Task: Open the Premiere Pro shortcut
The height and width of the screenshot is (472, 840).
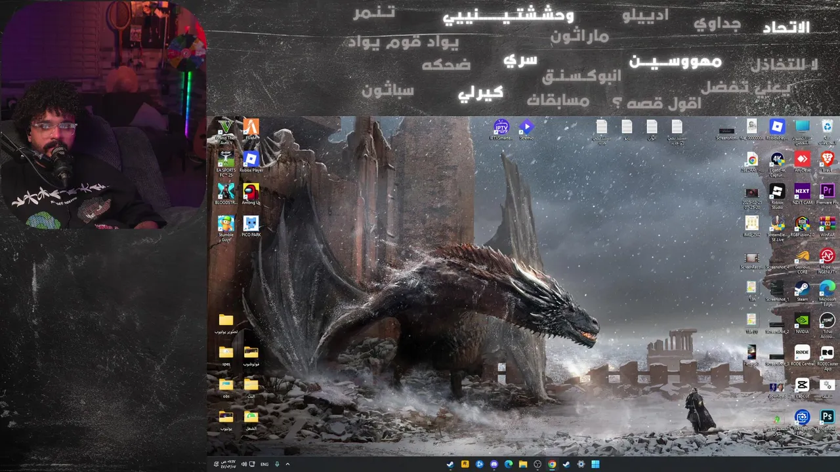Action: click(x=827, y=194)
